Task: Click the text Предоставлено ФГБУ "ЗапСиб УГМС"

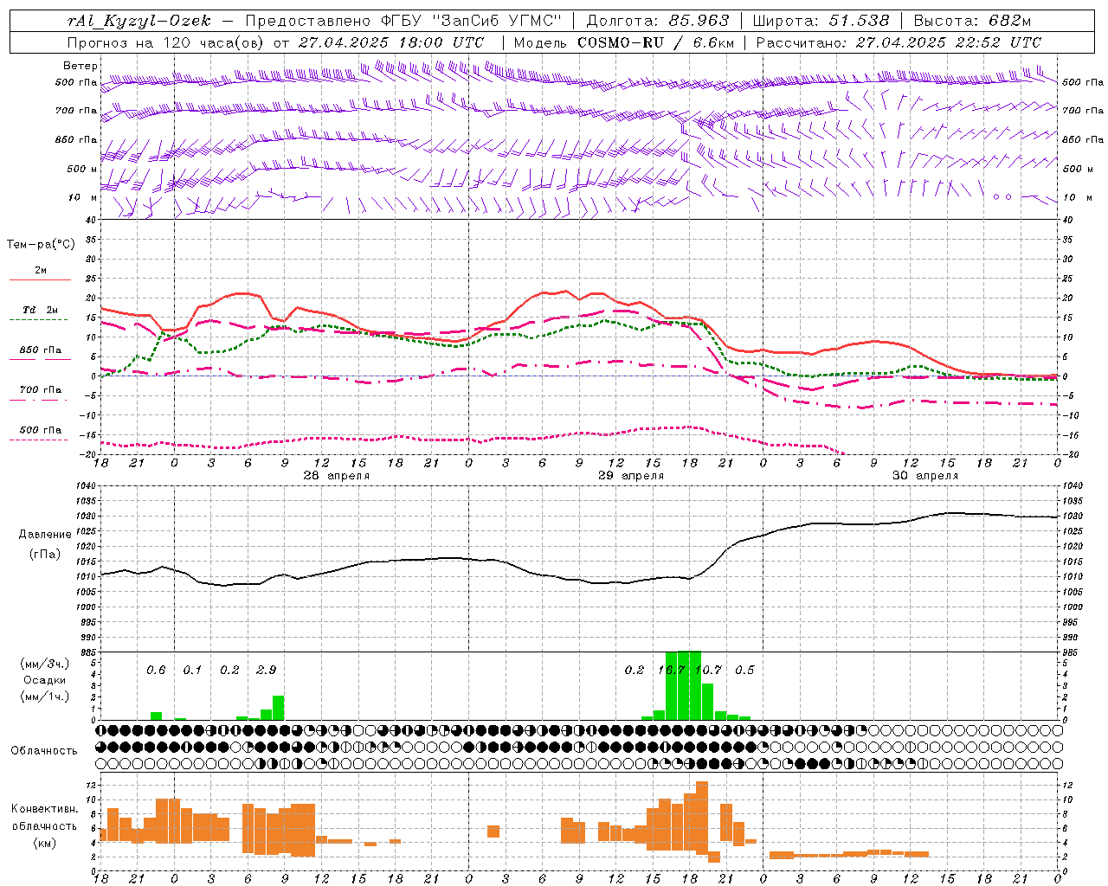Action: (x=404, y=21)
